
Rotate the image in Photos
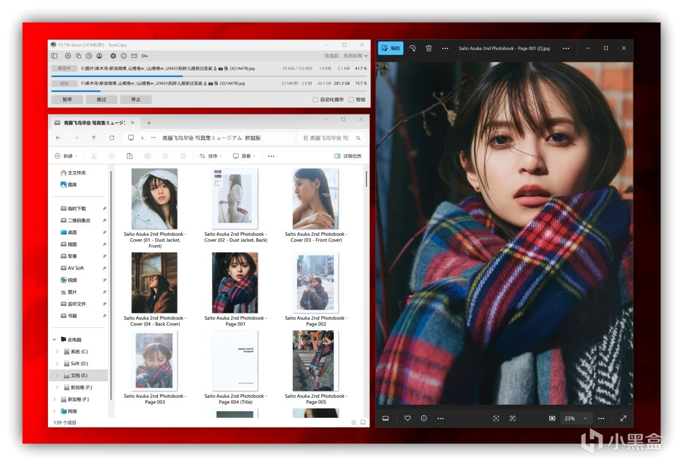[412, 48]
